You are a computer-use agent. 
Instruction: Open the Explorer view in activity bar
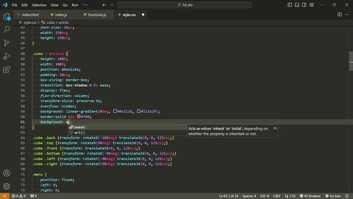click(x=7, y=17)
